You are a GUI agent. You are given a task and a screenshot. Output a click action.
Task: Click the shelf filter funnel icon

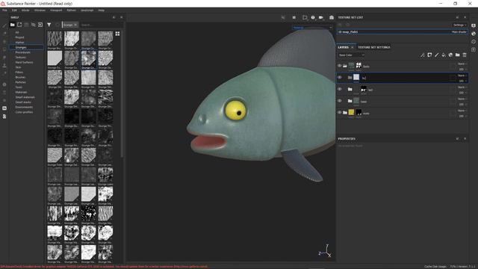[x=49, y=25]
